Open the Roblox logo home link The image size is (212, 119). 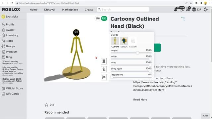(11, 10)
